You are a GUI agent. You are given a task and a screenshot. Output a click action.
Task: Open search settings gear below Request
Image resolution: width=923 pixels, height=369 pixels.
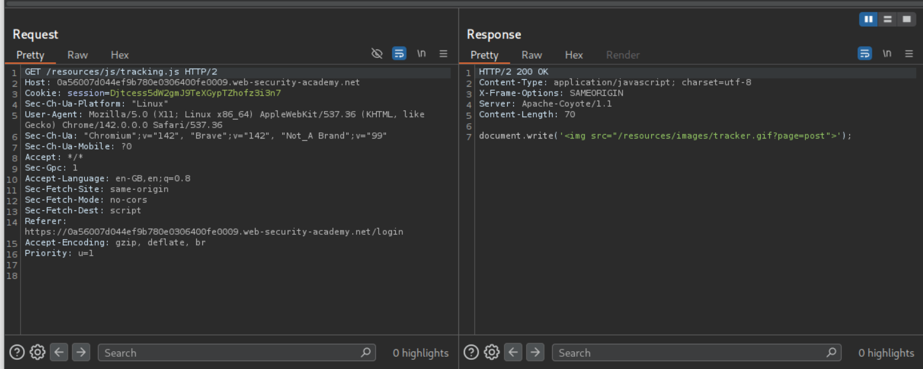(38, 353)
